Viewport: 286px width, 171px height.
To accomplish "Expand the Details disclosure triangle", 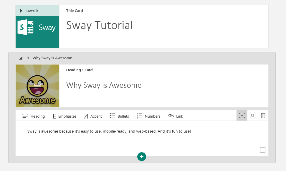I will coord(21,11).
